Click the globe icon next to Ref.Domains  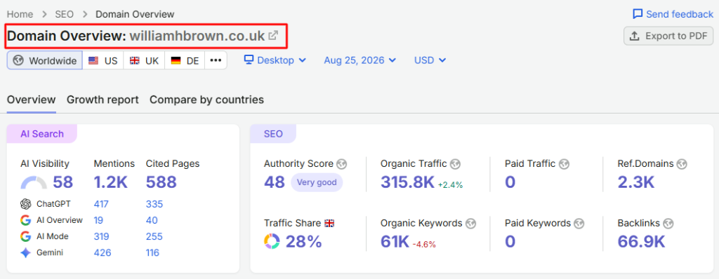pos(682,163)
